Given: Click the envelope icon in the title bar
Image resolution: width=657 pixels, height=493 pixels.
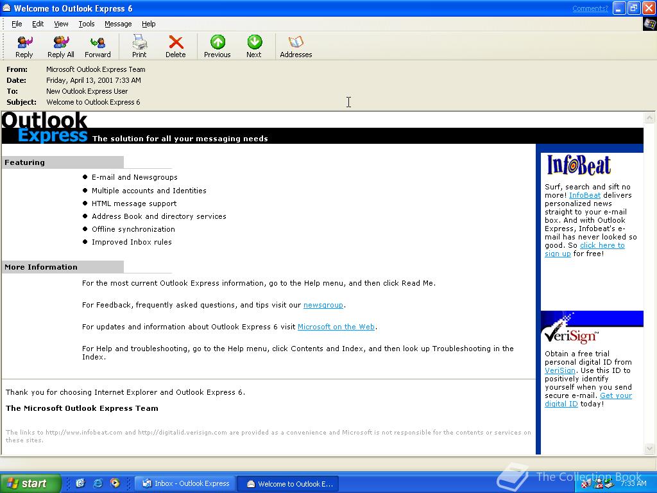Looking at the screenshot, I should 6,8.
